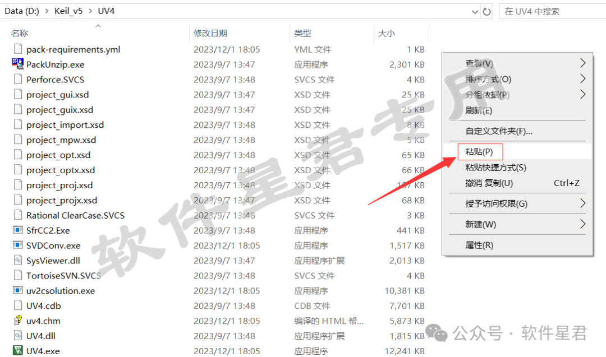Go to Data (D:) in the breadcrumb

pos(22,11)
